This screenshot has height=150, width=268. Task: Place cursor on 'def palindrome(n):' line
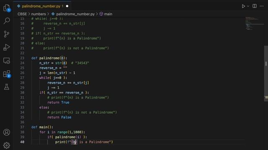(x=49, y=58)
